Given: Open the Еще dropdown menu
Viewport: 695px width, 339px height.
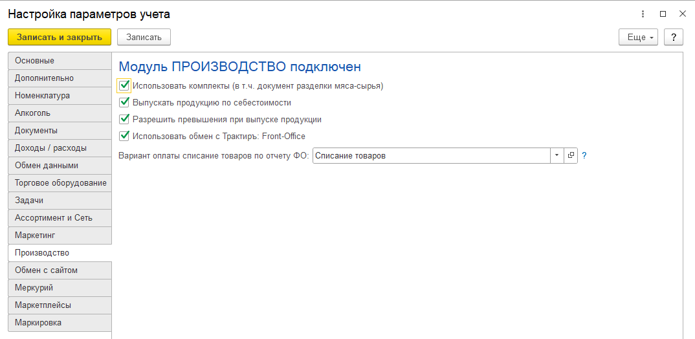Looking at the screenshot, I should click(x=638, y=37).
